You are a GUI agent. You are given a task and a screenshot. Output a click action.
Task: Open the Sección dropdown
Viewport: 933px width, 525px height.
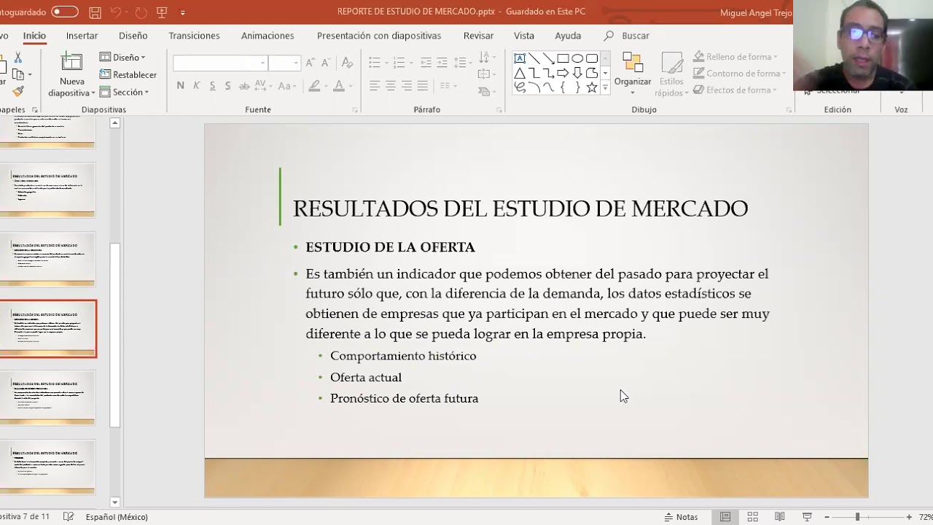coord(124,92)
